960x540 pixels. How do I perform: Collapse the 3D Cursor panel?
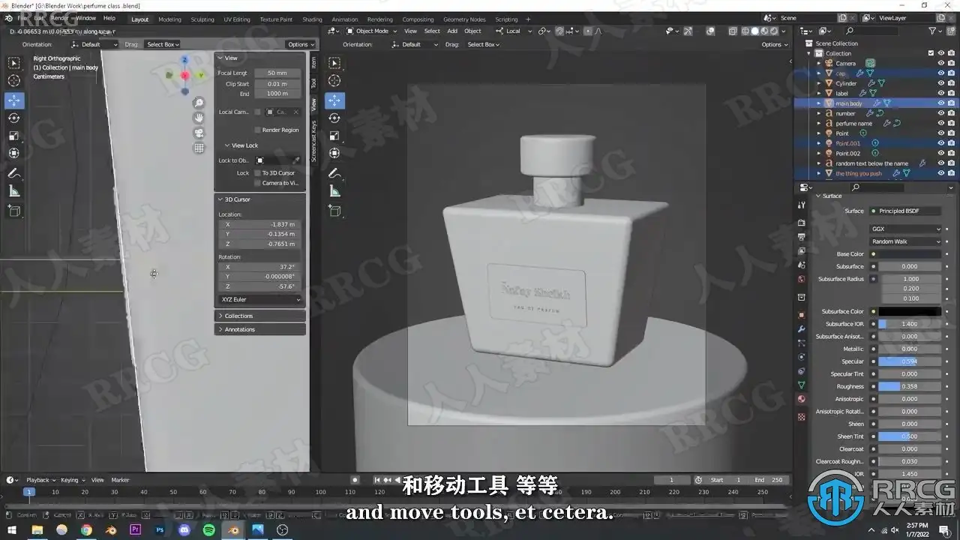(x=260, y=199)
